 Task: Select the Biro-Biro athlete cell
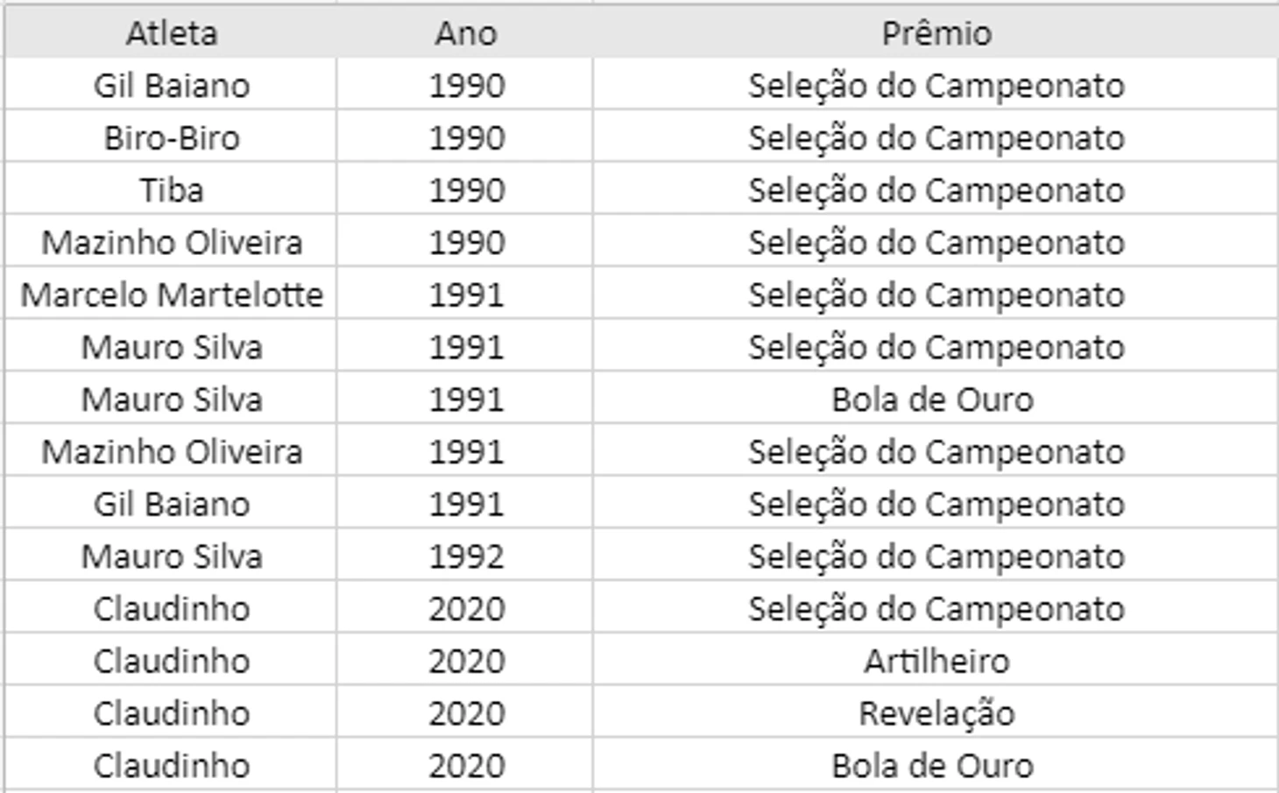171,138
